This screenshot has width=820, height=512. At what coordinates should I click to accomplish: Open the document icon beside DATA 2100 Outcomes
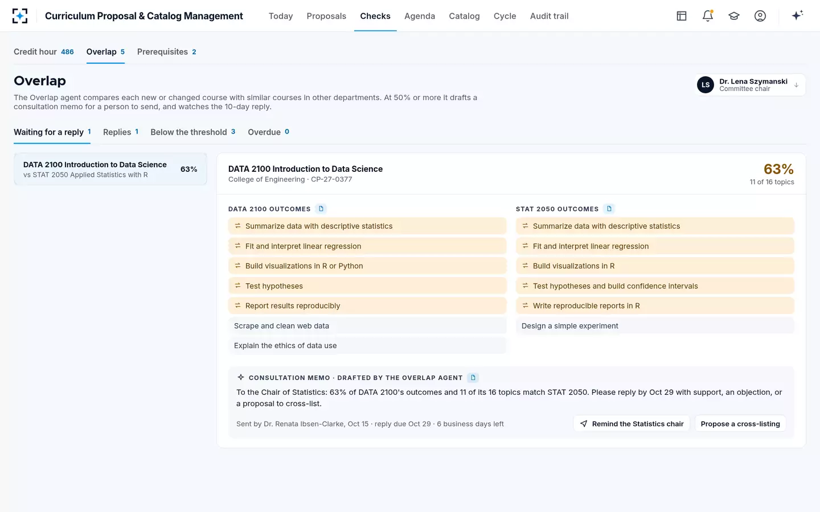321,209
